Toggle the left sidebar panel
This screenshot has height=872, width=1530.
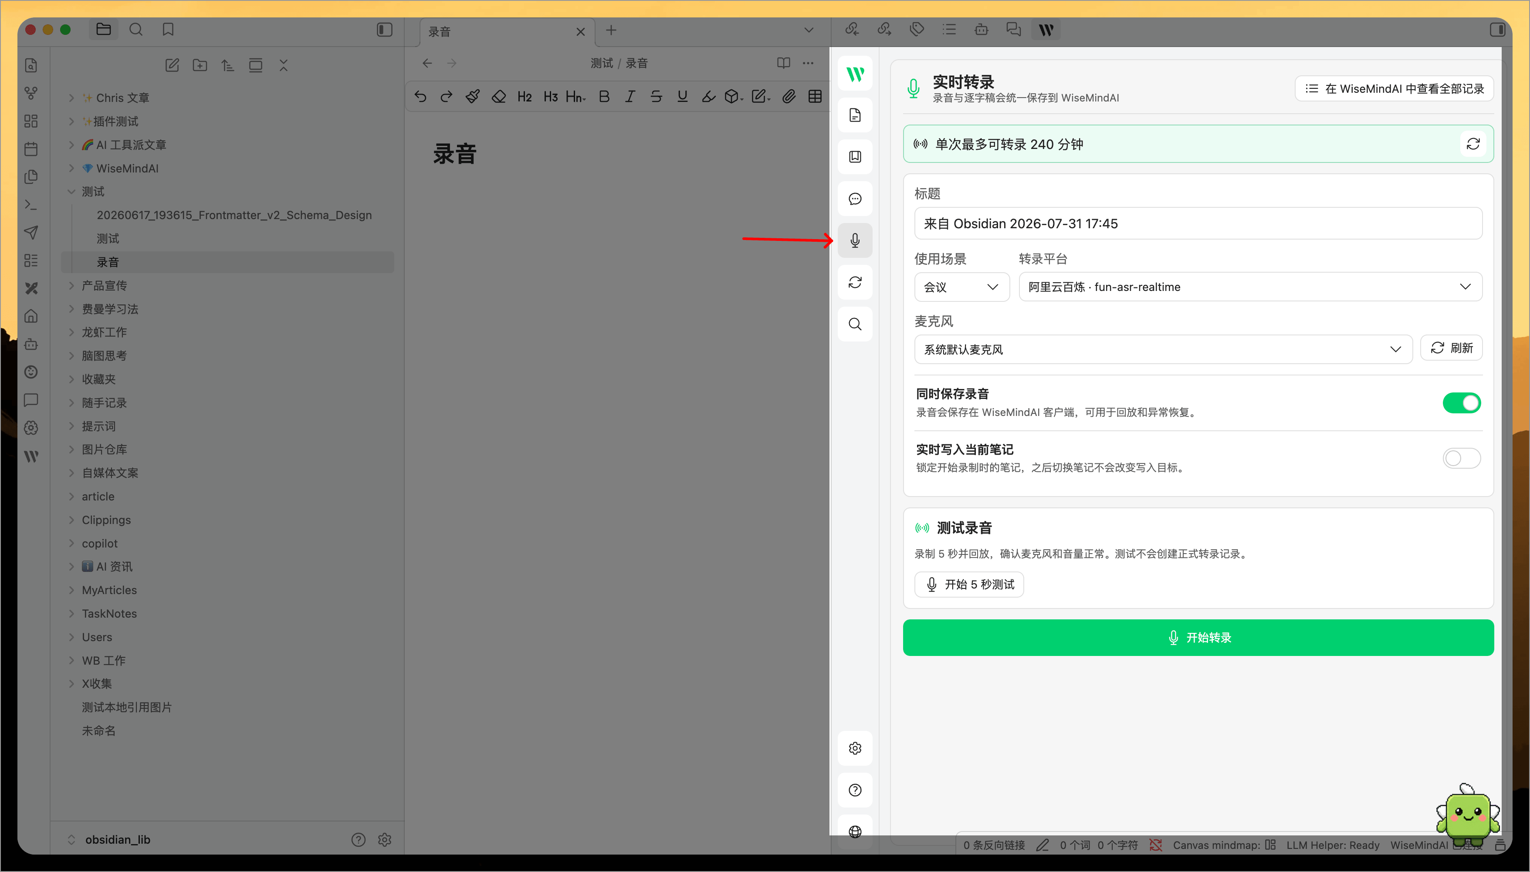pos(384,29)
